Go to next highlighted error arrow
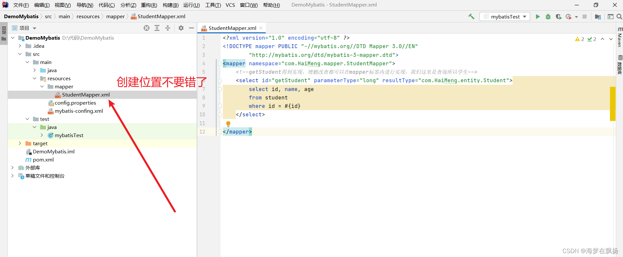Image resolution: width=623 pixels, height=257 pixels. pos(611,39)
